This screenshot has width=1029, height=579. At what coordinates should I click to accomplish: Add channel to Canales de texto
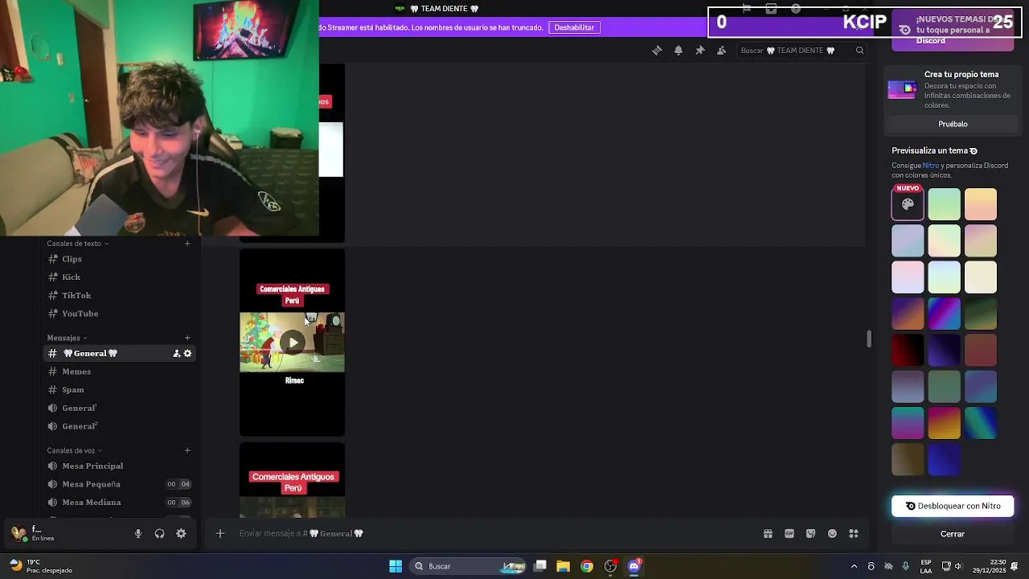point(187,244)
